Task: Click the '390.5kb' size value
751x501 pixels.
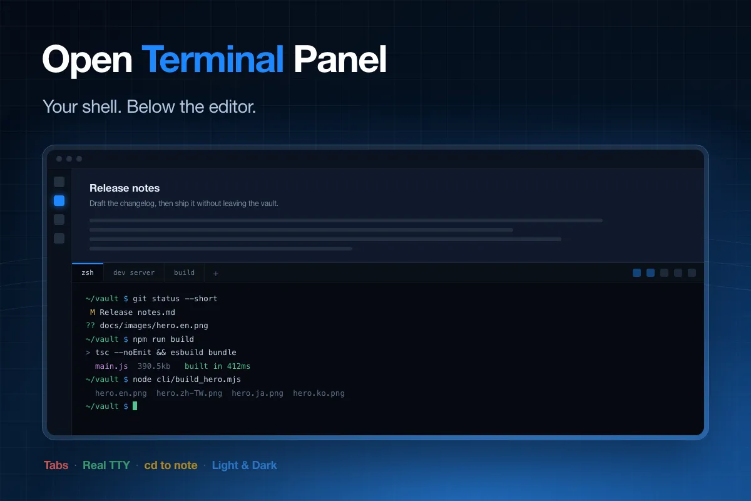Action: coord(154,366)
